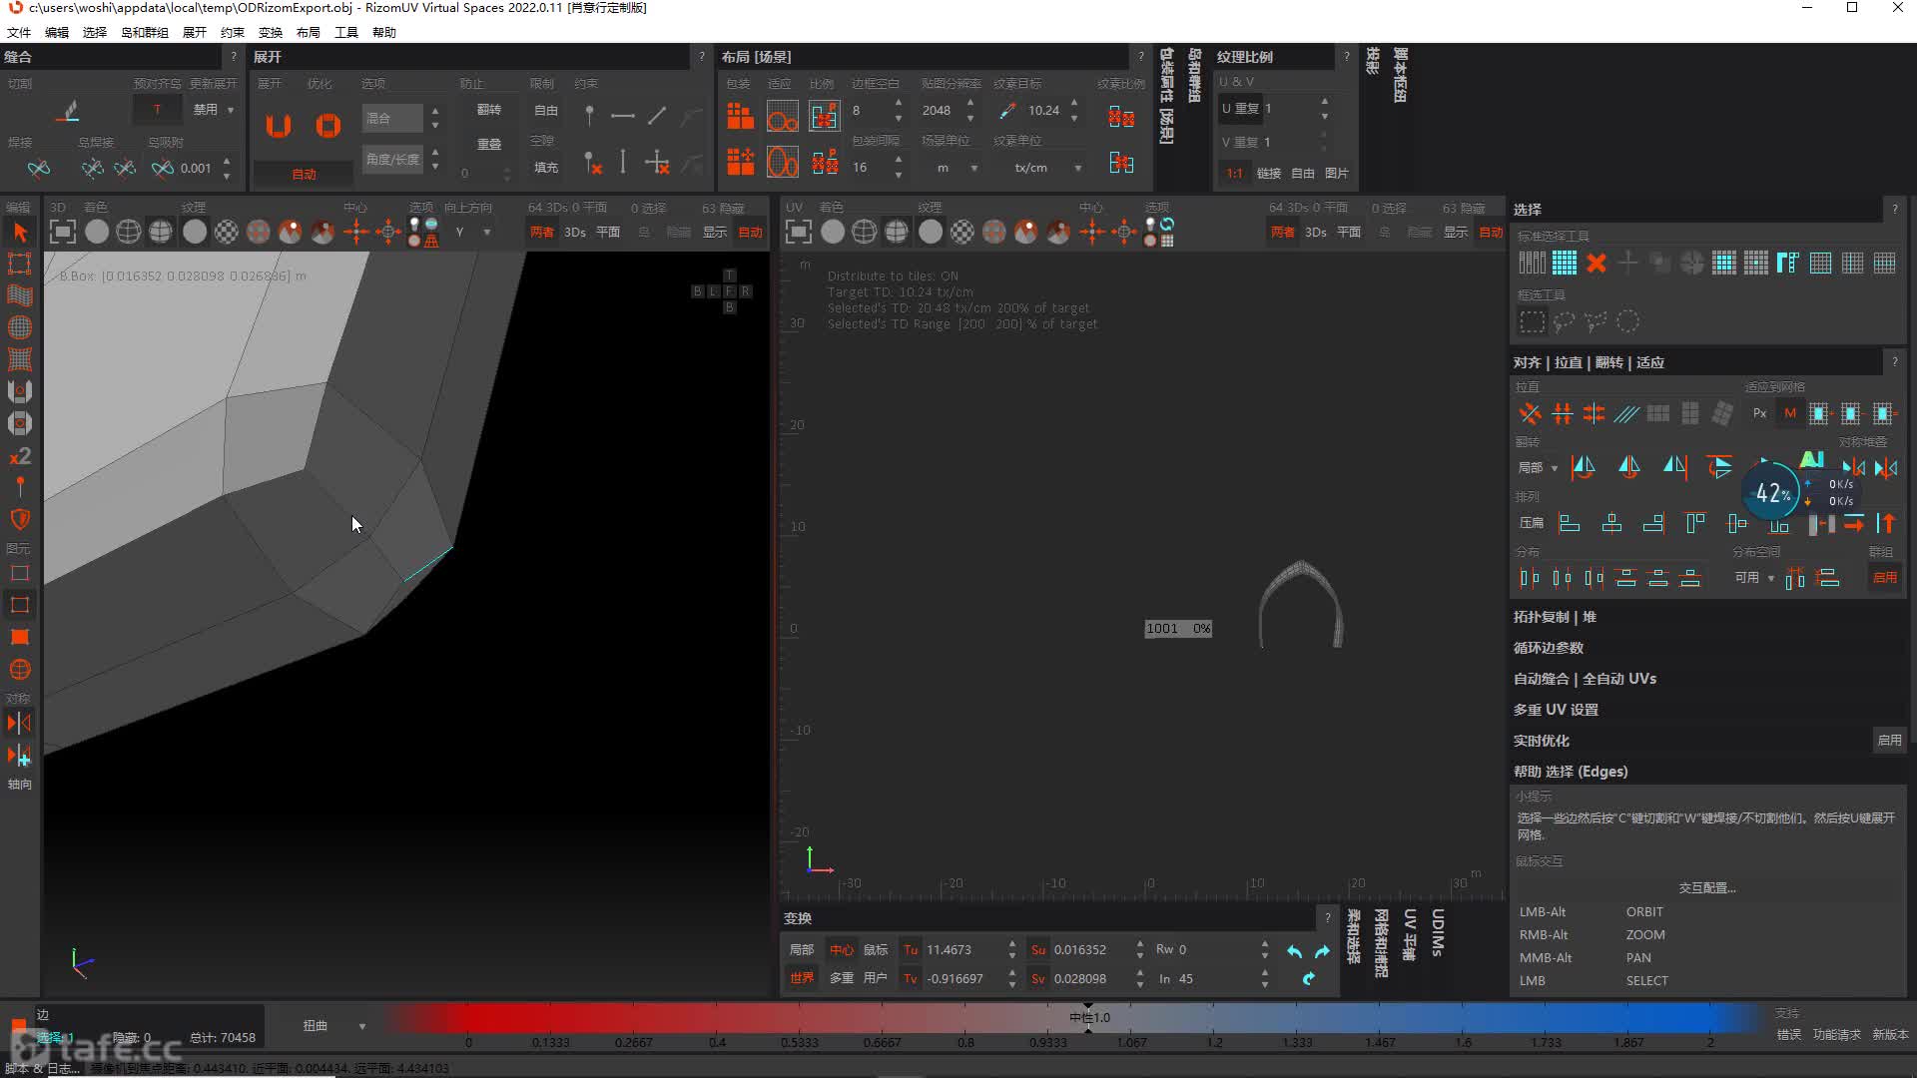Open the 扭曲 distortion dropdown in the status bar
The width and height of the screenshot is (1917, 1078).
click(x=333, y=1025)
